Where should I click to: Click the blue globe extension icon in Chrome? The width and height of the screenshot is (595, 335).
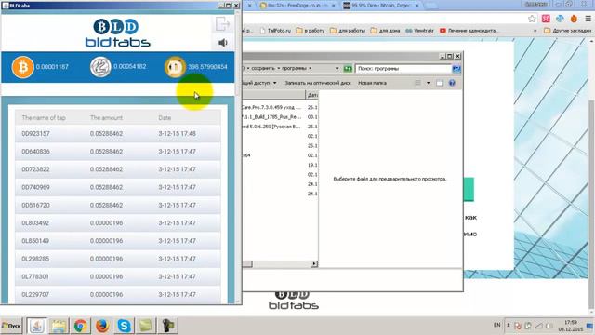pos(560,19)
